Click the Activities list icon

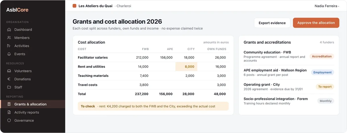9,46
